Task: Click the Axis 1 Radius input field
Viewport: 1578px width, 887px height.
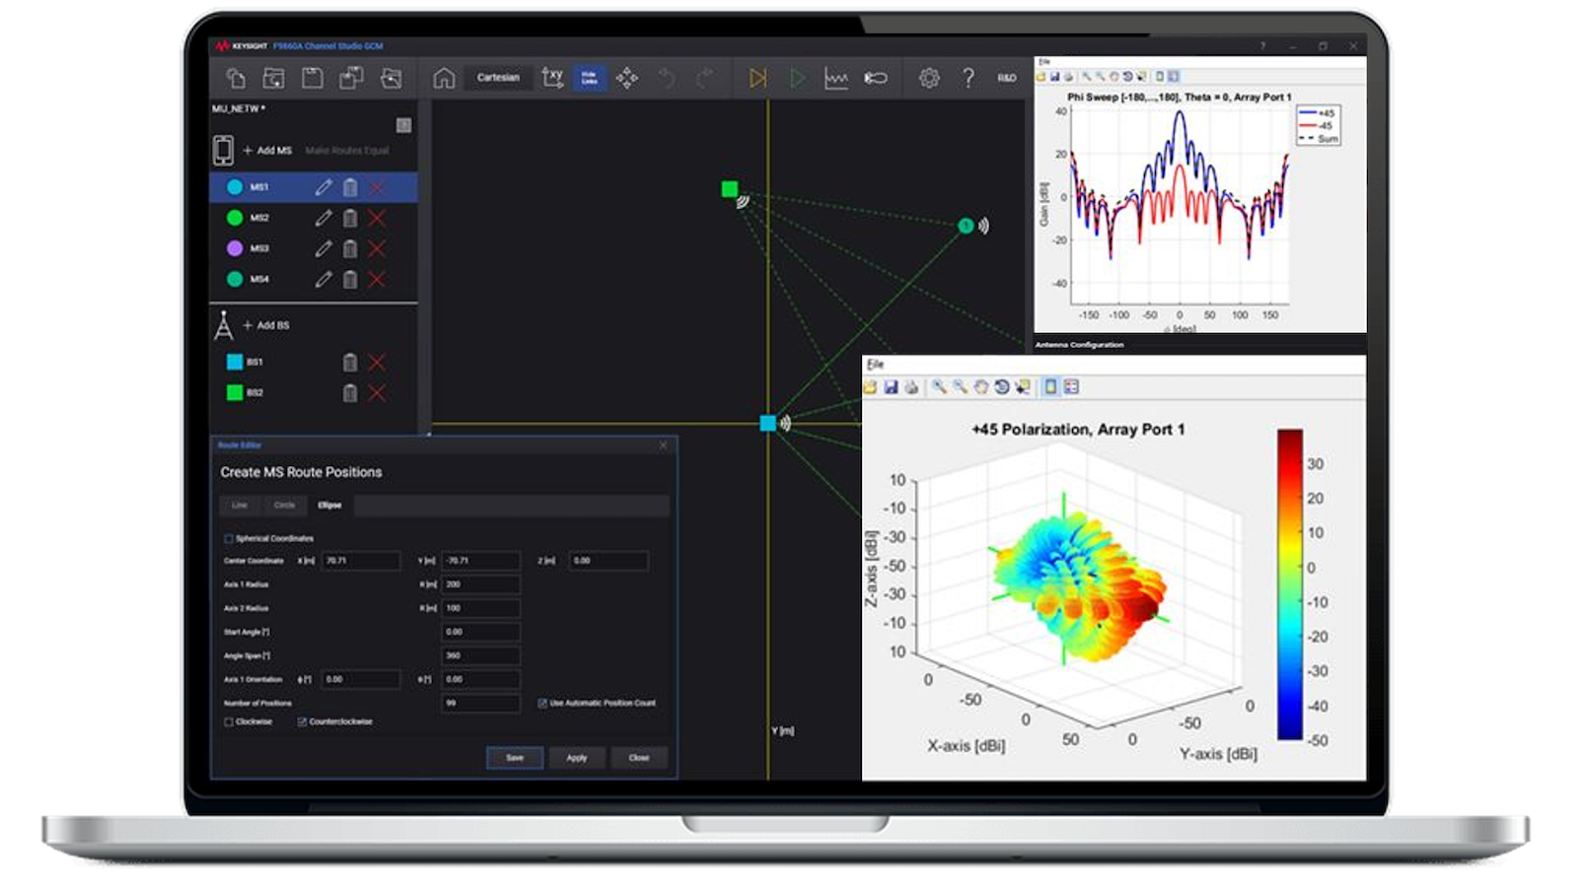Action: pos(480,584)
